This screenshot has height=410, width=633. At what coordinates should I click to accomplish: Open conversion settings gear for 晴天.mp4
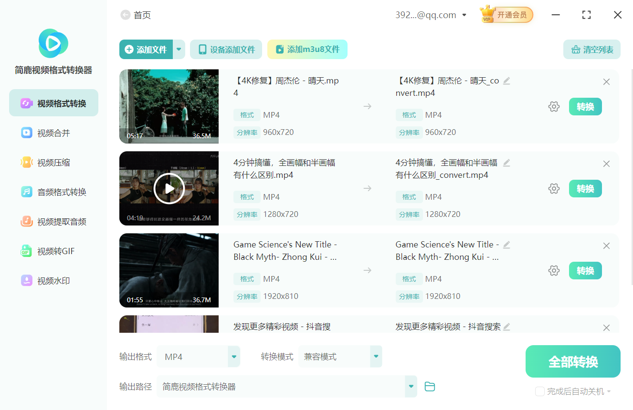click(x=554, y=106)
